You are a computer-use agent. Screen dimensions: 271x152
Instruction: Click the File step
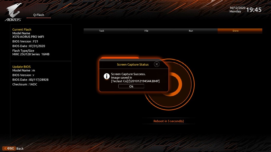146,31
